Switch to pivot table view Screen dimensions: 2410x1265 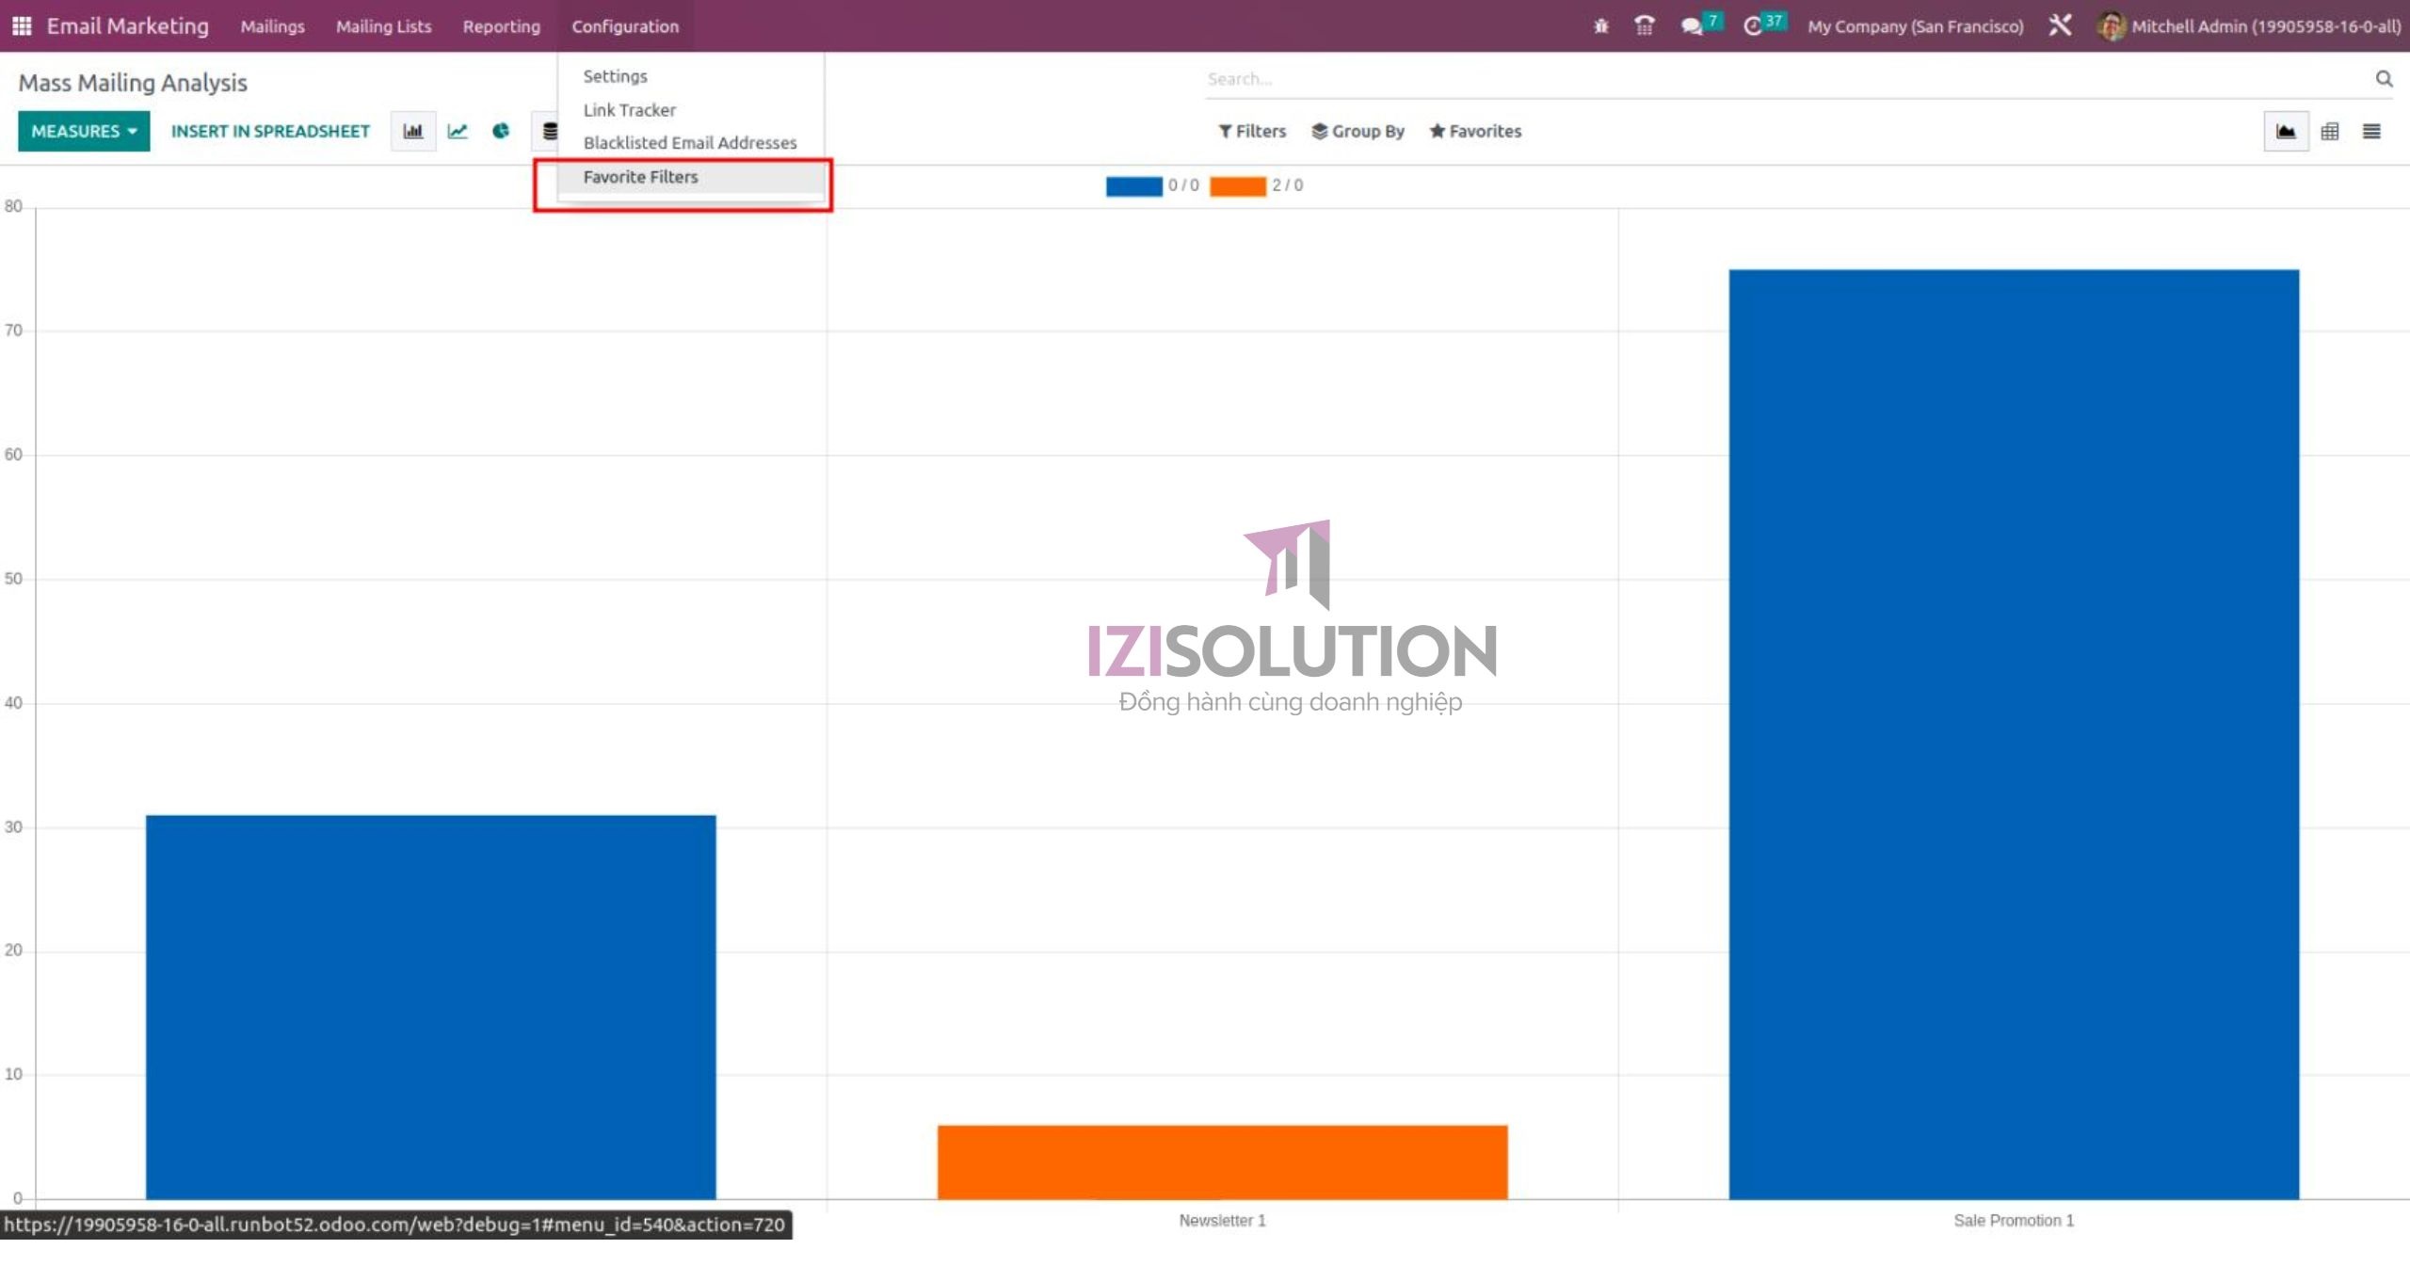(2330, 133)
